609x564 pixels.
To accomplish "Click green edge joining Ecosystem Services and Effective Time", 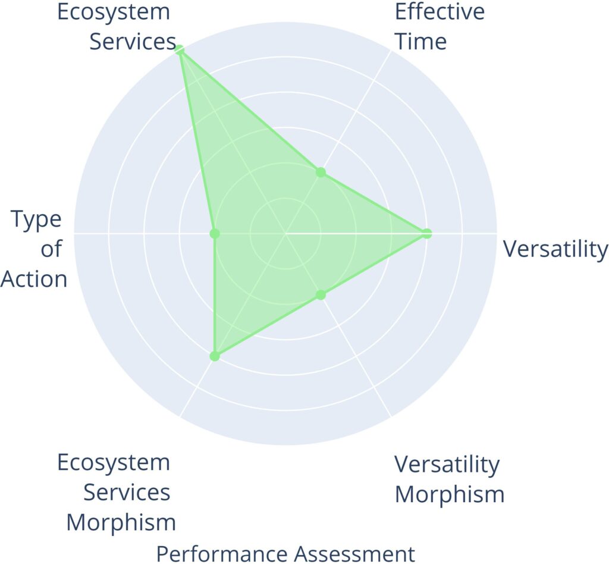I will pos(250,112).
